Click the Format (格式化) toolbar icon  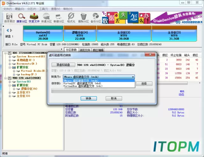pyautogui.click(x=71, y=18)
